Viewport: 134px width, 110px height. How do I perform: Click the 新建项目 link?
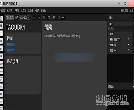pyautogui.click(x=11, y=45)
